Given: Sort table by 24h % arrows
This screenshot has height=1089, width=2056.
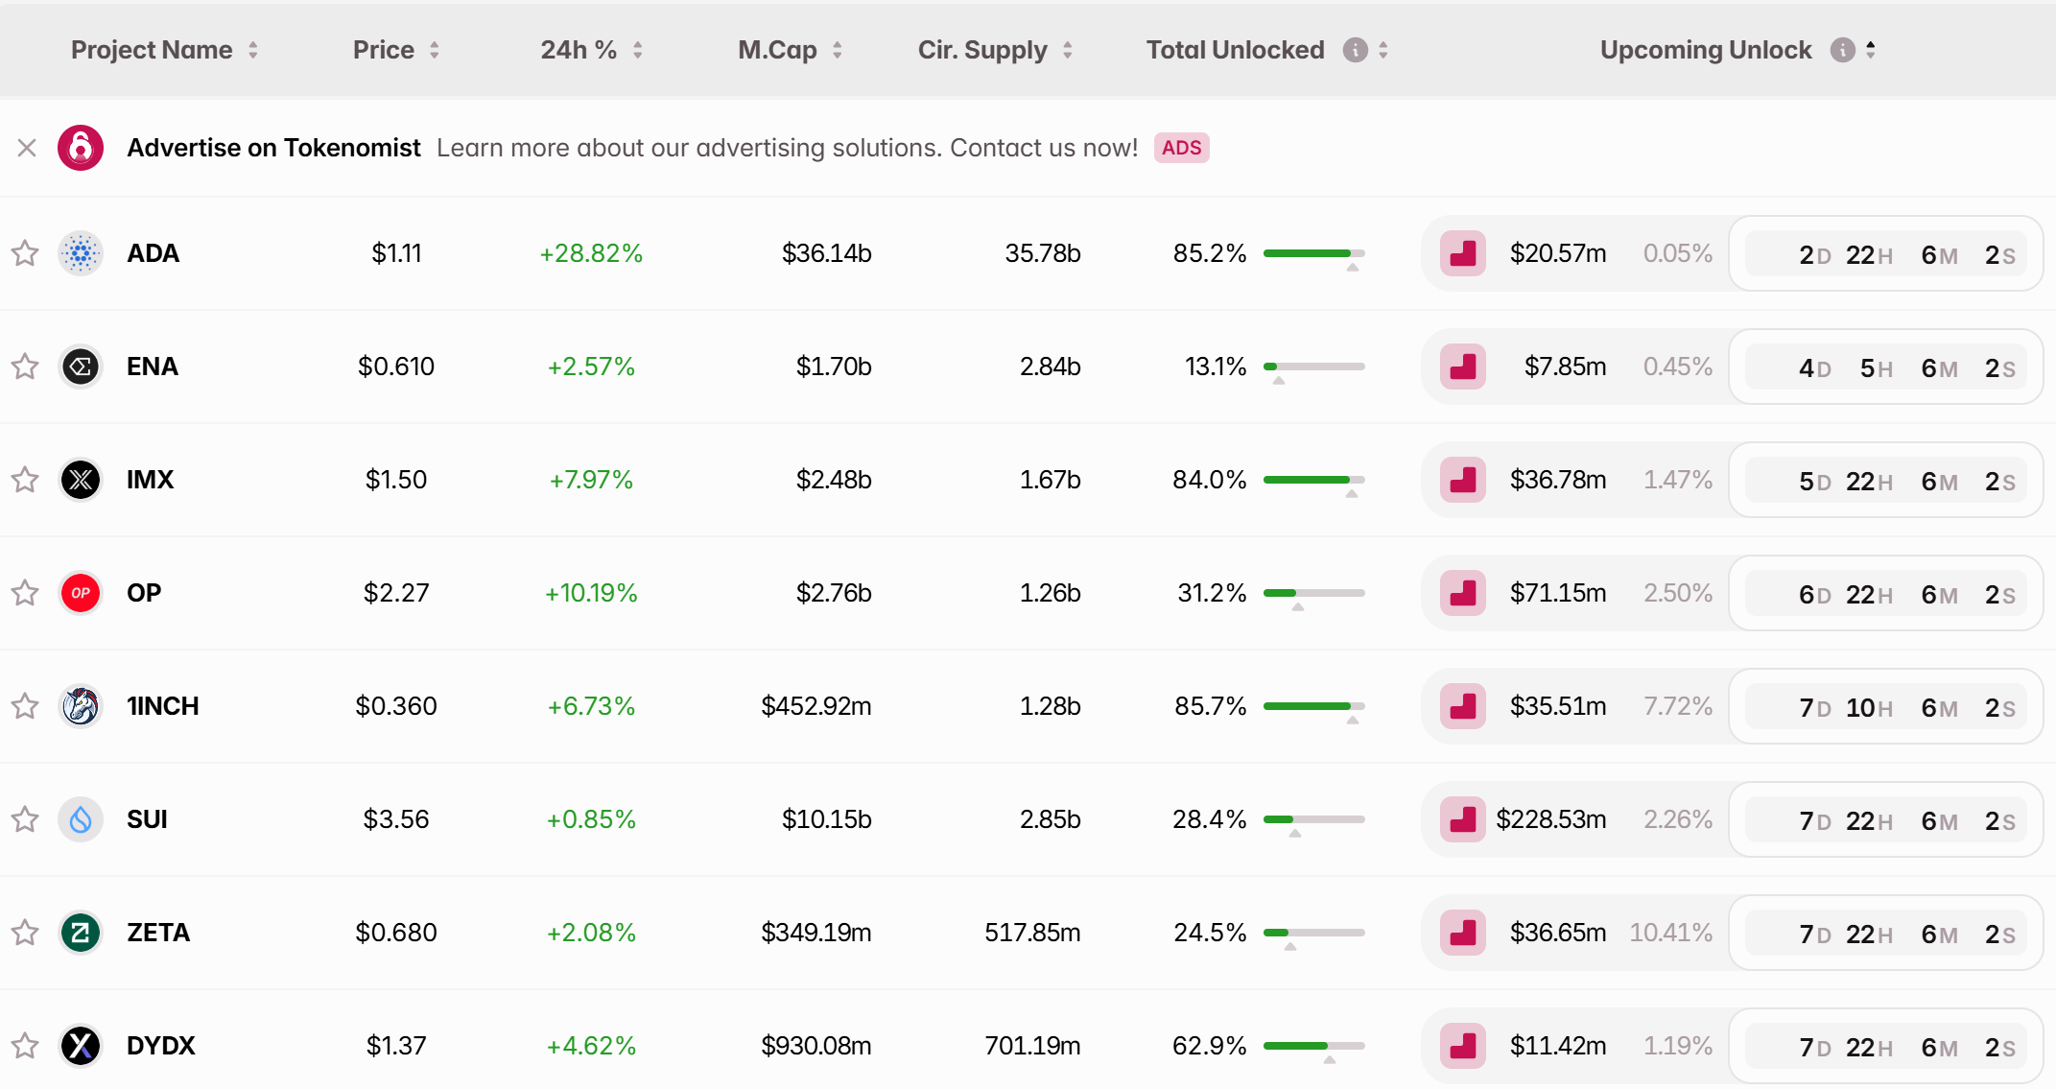Looking at the screenshot, I should [638, 50].
